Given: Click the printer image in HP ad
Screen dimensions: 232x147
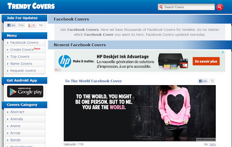Looking at the screenshot, I should (173, 61).
